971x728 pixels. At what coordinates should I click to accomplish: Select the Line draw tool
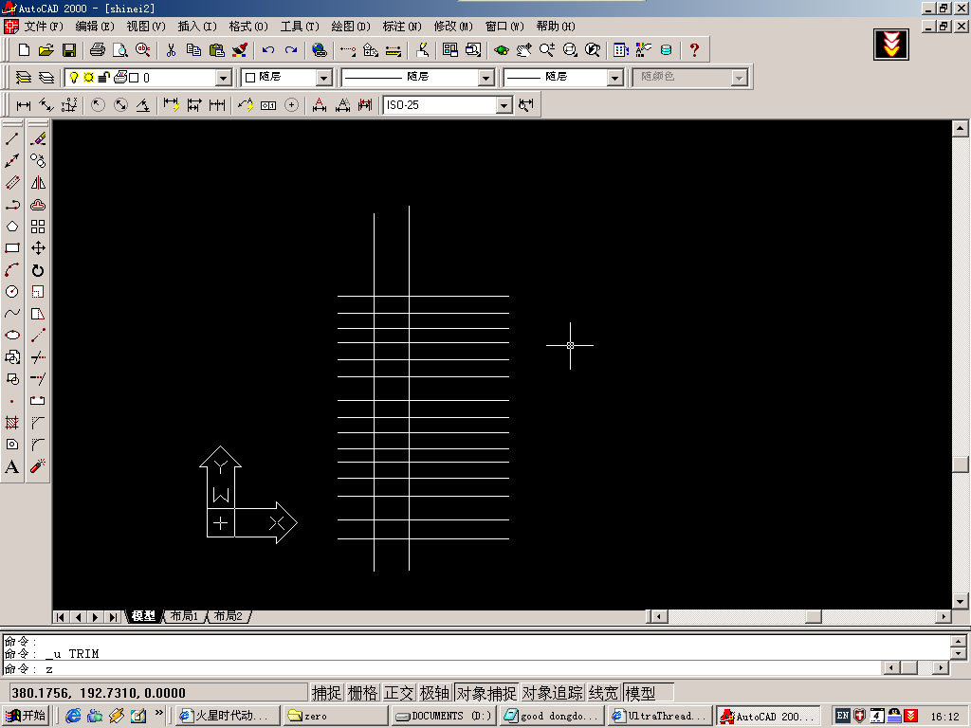pyautogui.click(x=12, y=139)
